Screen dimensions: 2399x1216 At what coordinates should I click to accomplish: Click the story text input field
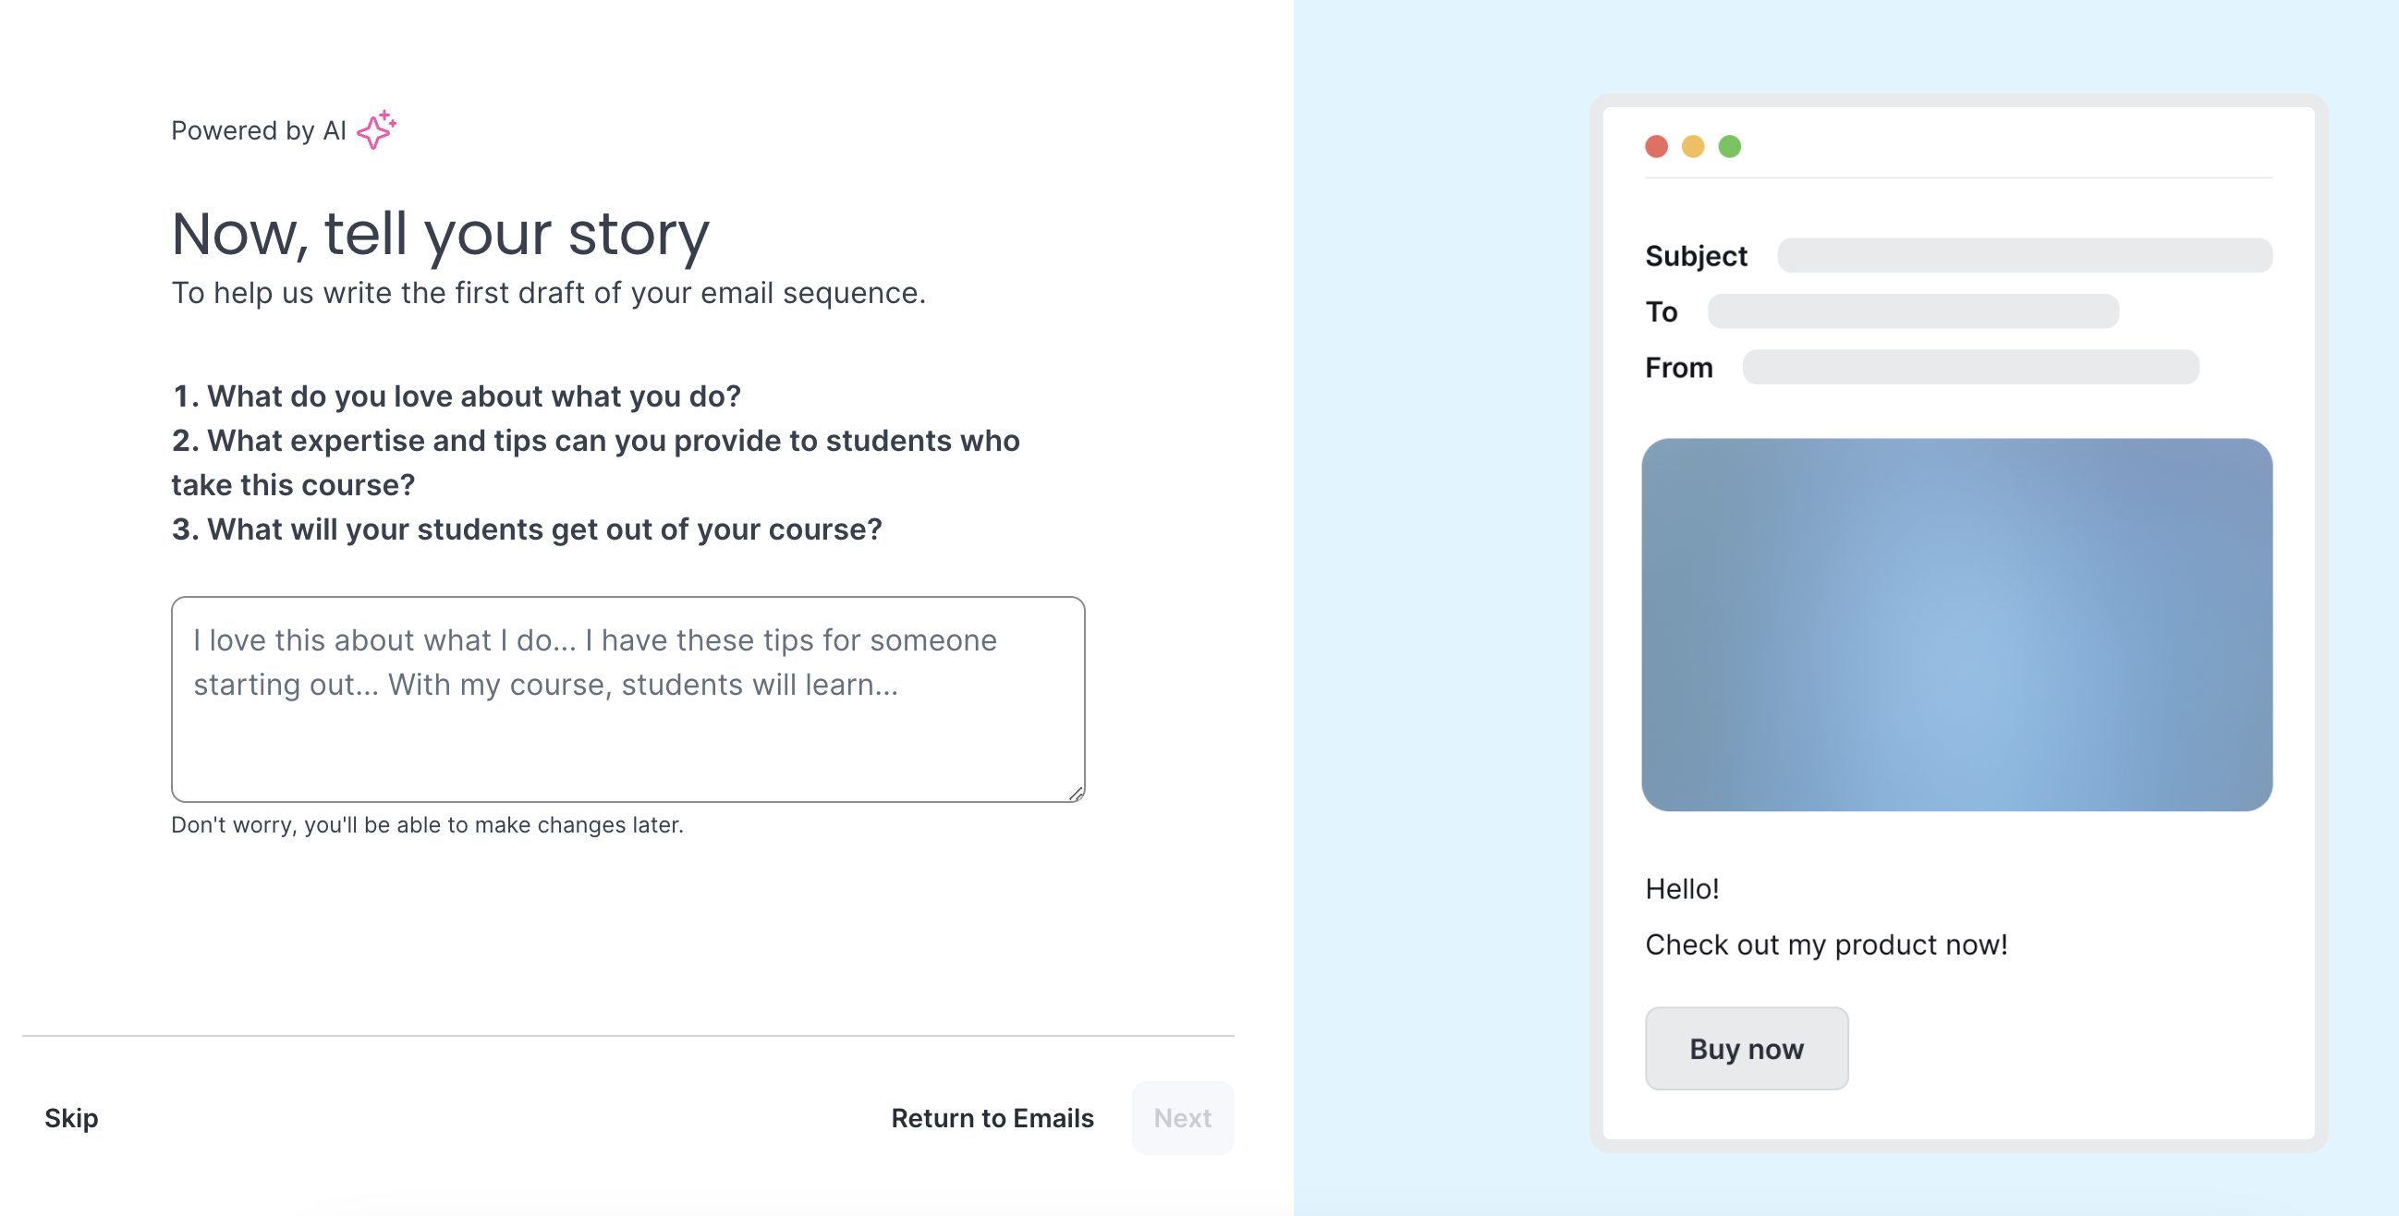tap(628, 699)
